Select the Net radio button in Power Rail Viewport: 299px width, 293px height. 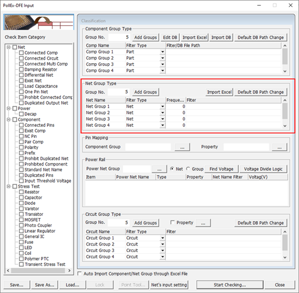(x=172, y=169)
